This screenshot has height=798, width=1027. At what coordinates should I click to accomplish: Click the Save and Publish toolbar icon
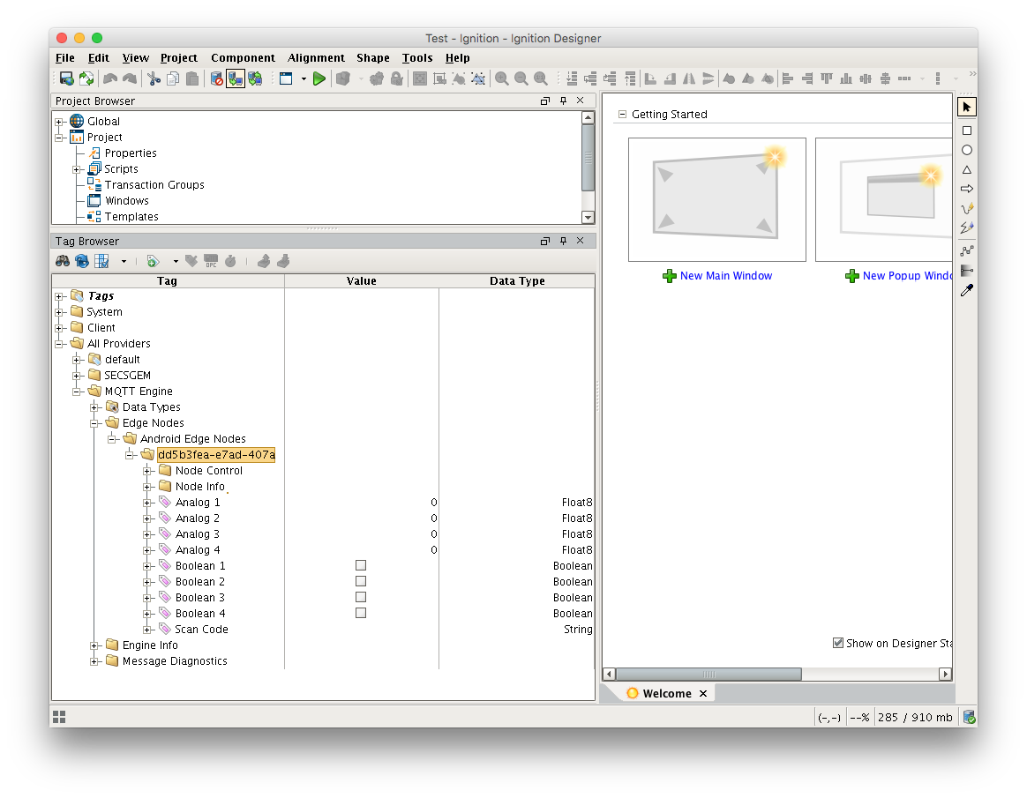tap(66, 78)
